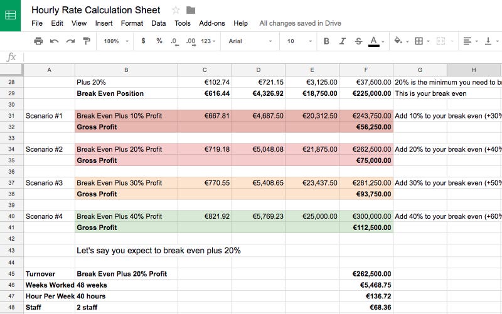Click the print icon in the toolbar
The width and height of the screenshot is (502, 314).
pos(38,41)
